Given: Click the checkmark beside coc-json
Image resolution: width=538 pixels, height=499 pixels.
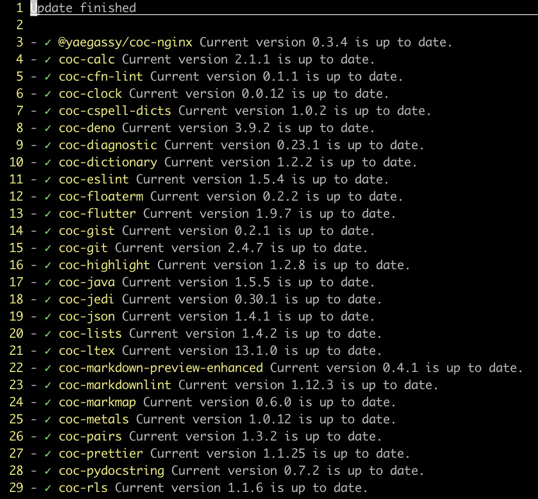Looking at the screenshot, I should pos(48,317).
